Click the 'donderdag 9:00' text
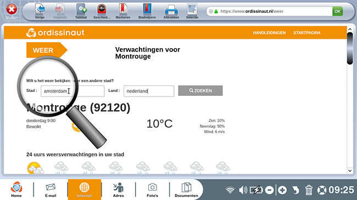 (x=41, y=121)
